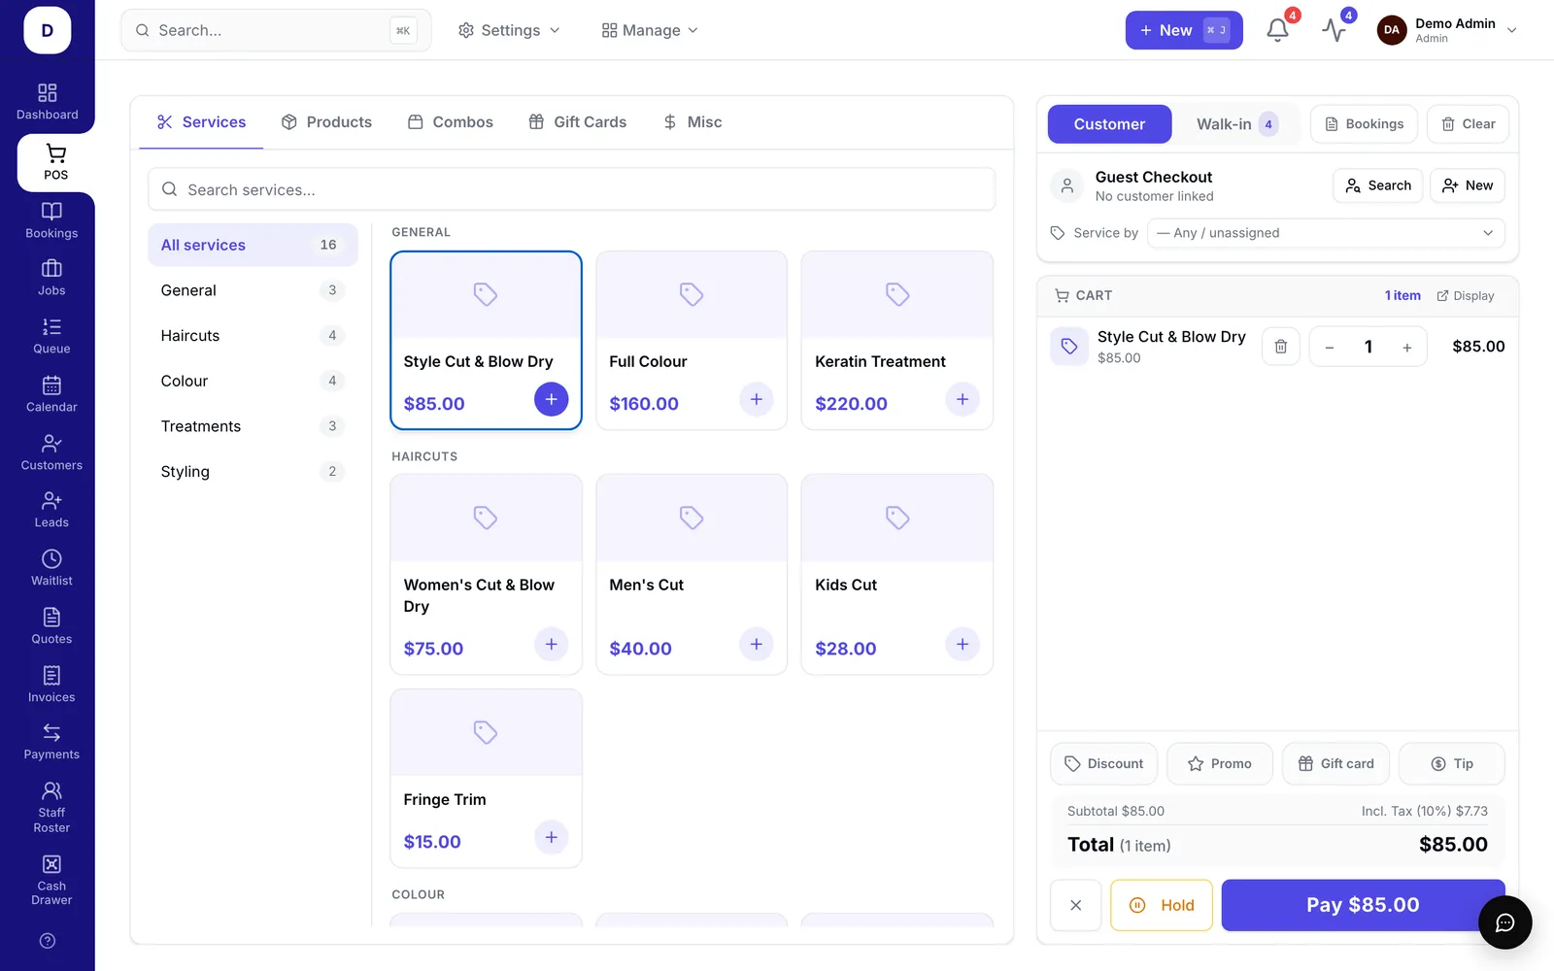Filter by Treatments category
The height and width of the screenshot is (971, 1554).
253,426
